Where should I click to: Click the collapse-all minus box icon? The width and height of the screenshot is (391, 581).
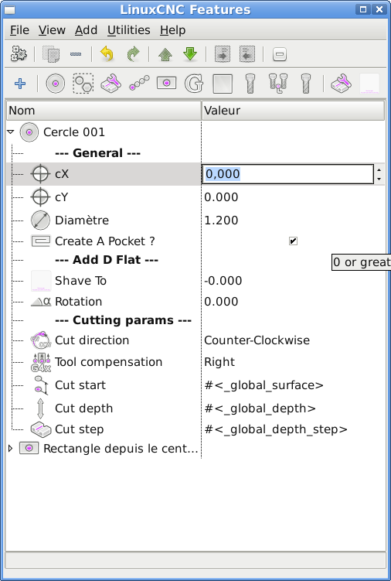(280, 54)
